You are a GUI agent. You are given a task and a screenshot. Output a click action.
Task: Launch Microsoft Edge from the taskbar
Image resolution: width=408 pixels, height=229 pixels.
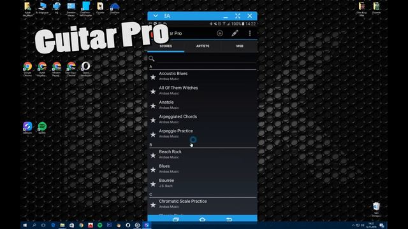pos(53,225)
